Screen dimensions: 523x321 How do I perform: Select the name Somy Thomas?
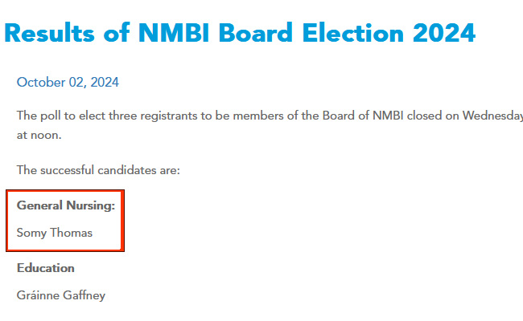(55, 233)
